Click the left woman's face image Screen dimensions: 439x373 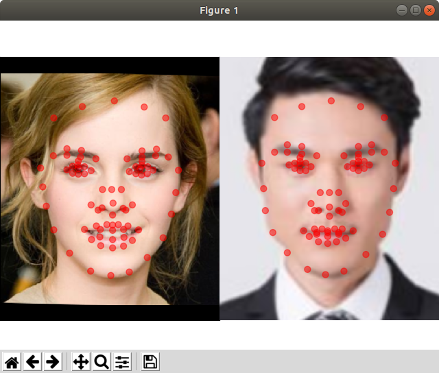pos(110,189)
